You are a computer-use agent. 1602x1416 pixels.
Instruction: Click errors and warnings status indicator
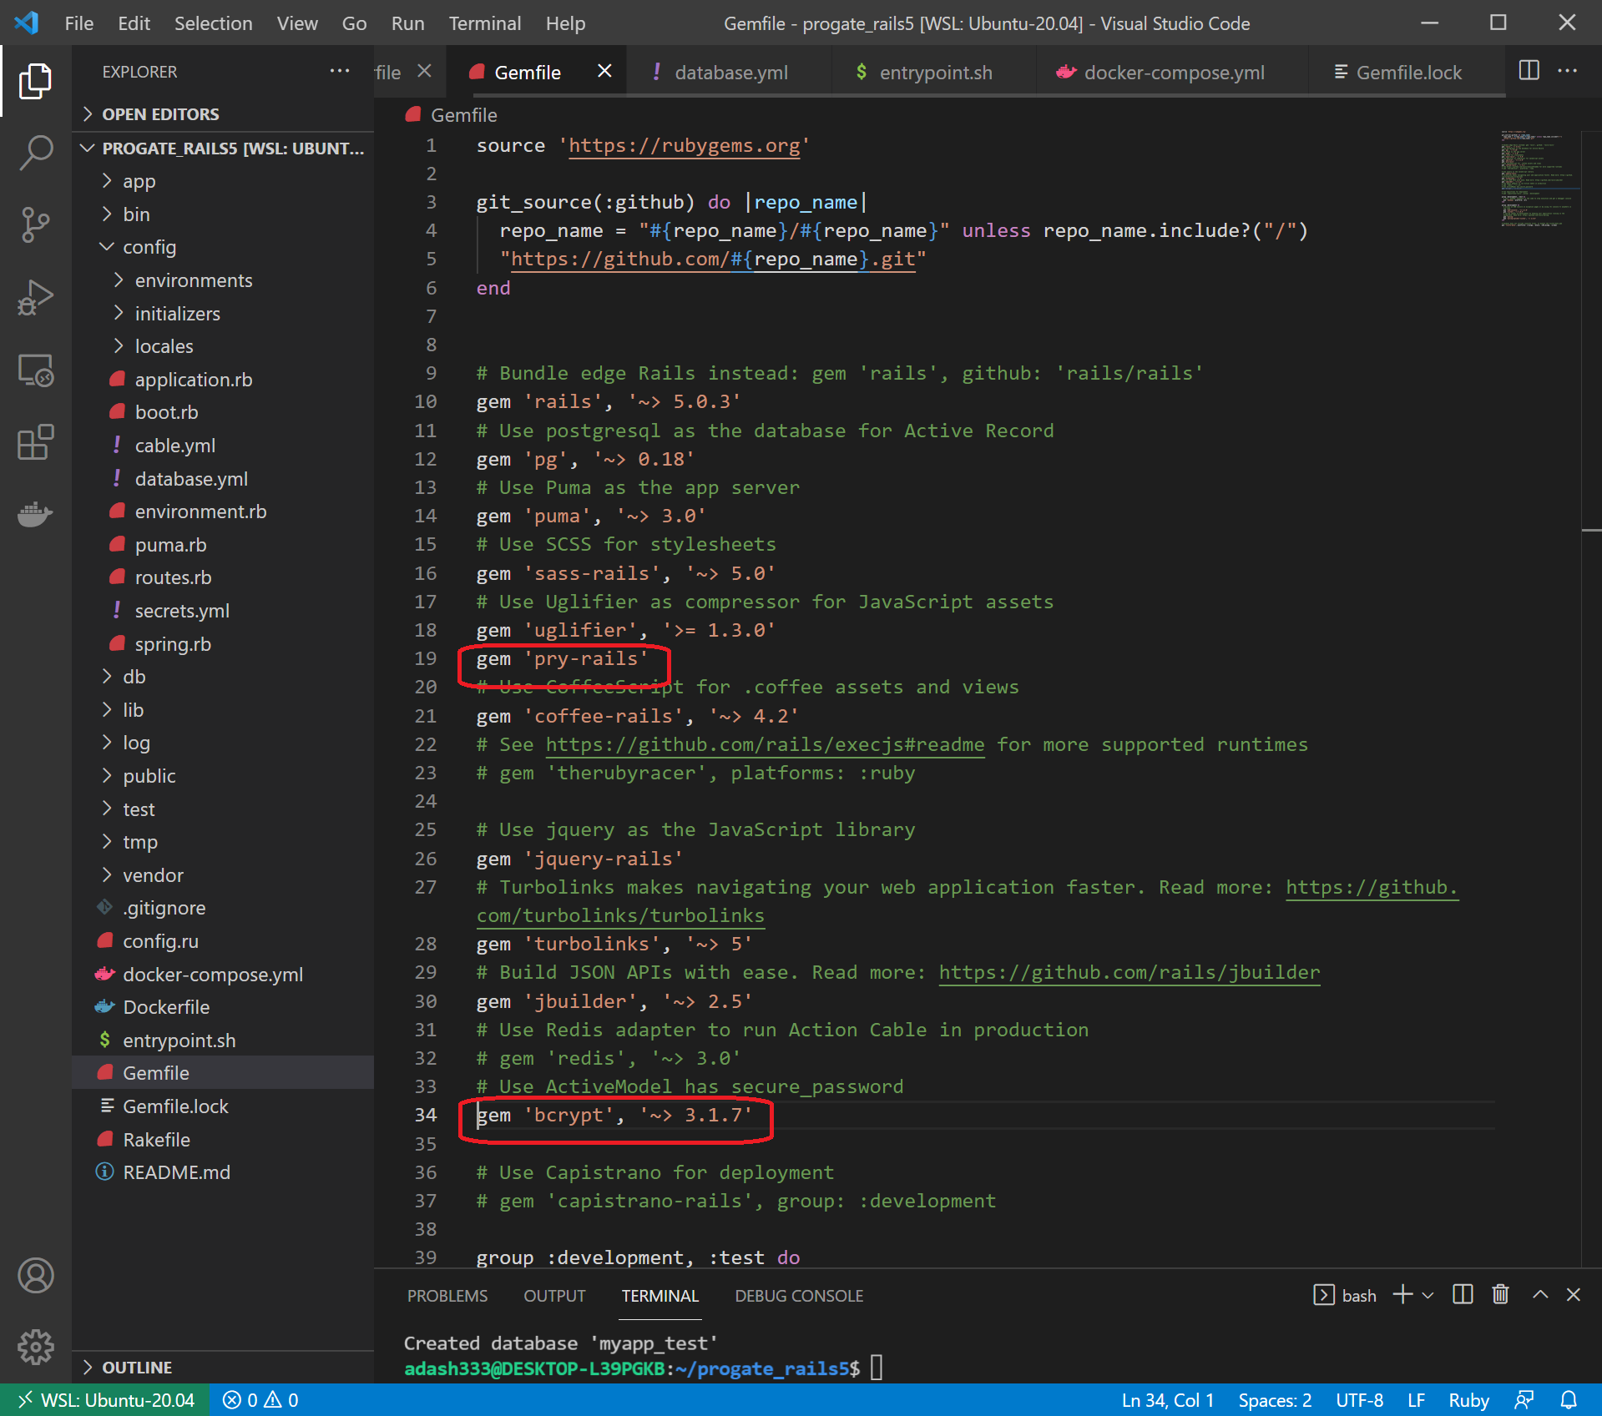[260, 1400]
